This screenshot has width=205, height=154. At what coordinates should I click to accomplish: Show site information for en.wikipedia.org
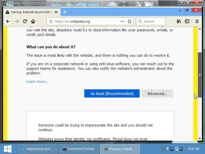(51, 21)
